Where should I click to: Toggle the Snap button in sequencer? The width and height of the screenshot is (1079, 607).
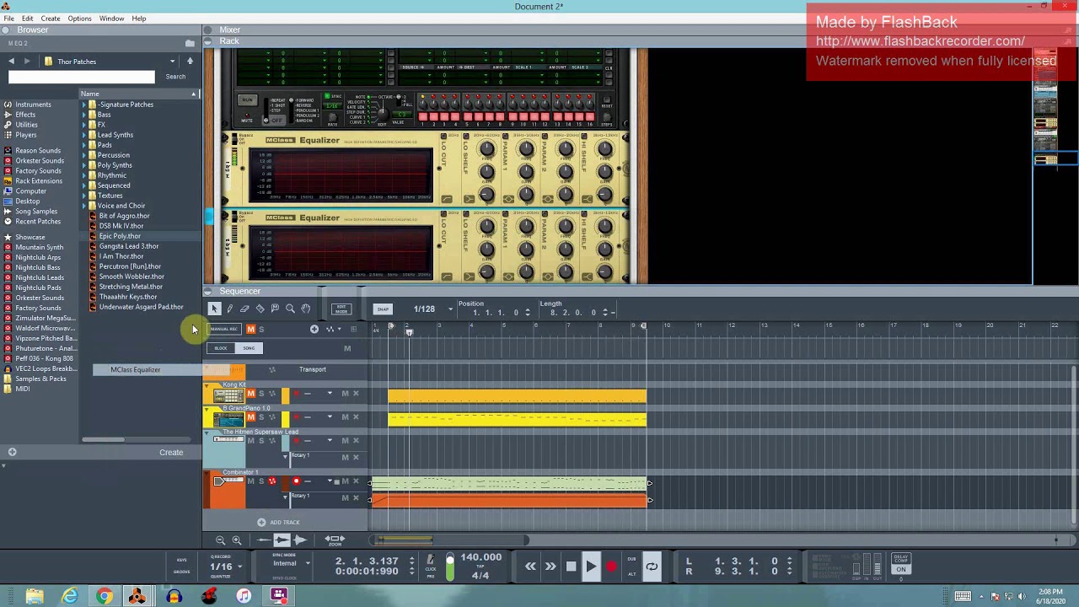(383, 309)
